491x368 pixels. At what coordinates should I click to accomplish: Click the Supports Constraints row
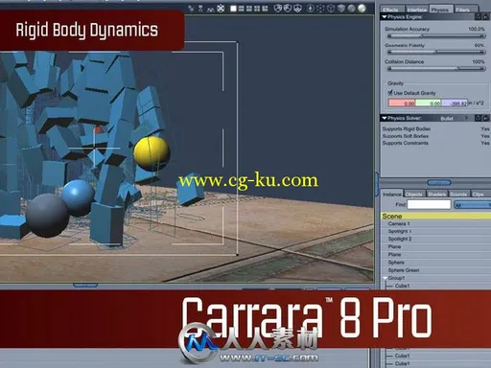(x=436, y=143)
